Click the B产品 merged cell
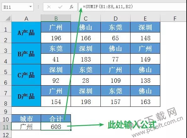Viewport: 187px width, 138px height. pyautogui.click(x=26, y=53)
